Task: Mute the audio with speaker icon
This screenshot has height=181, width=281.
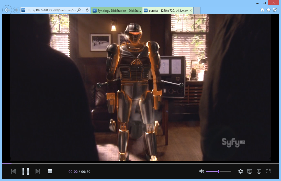Action: [202, 171]
